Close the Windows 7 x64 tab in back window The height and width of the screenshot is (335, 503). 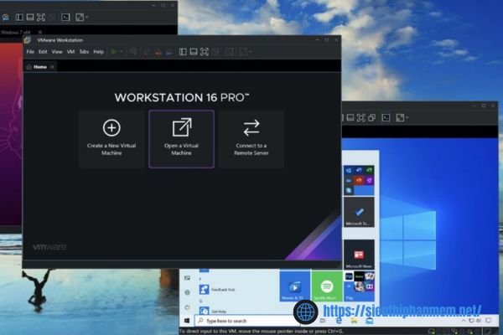tap(39, 32)
